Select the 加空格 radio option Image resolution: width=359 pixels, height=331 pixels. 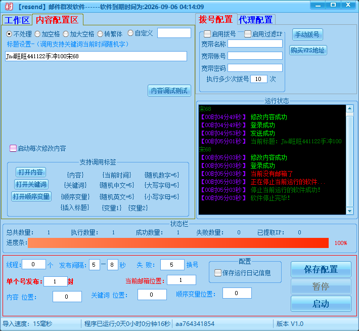coord(38,33)
